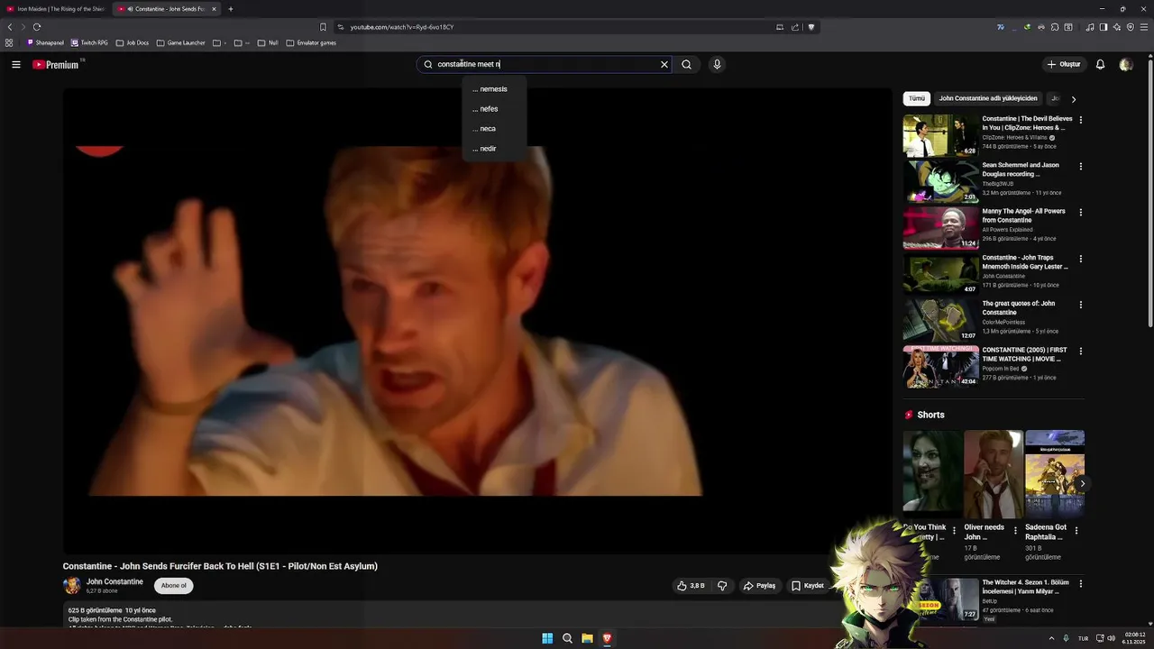Viewport: 1154px width, 649px height.
Task: Open Manny The Angel video thumbnail
Action: click(941, 228)
